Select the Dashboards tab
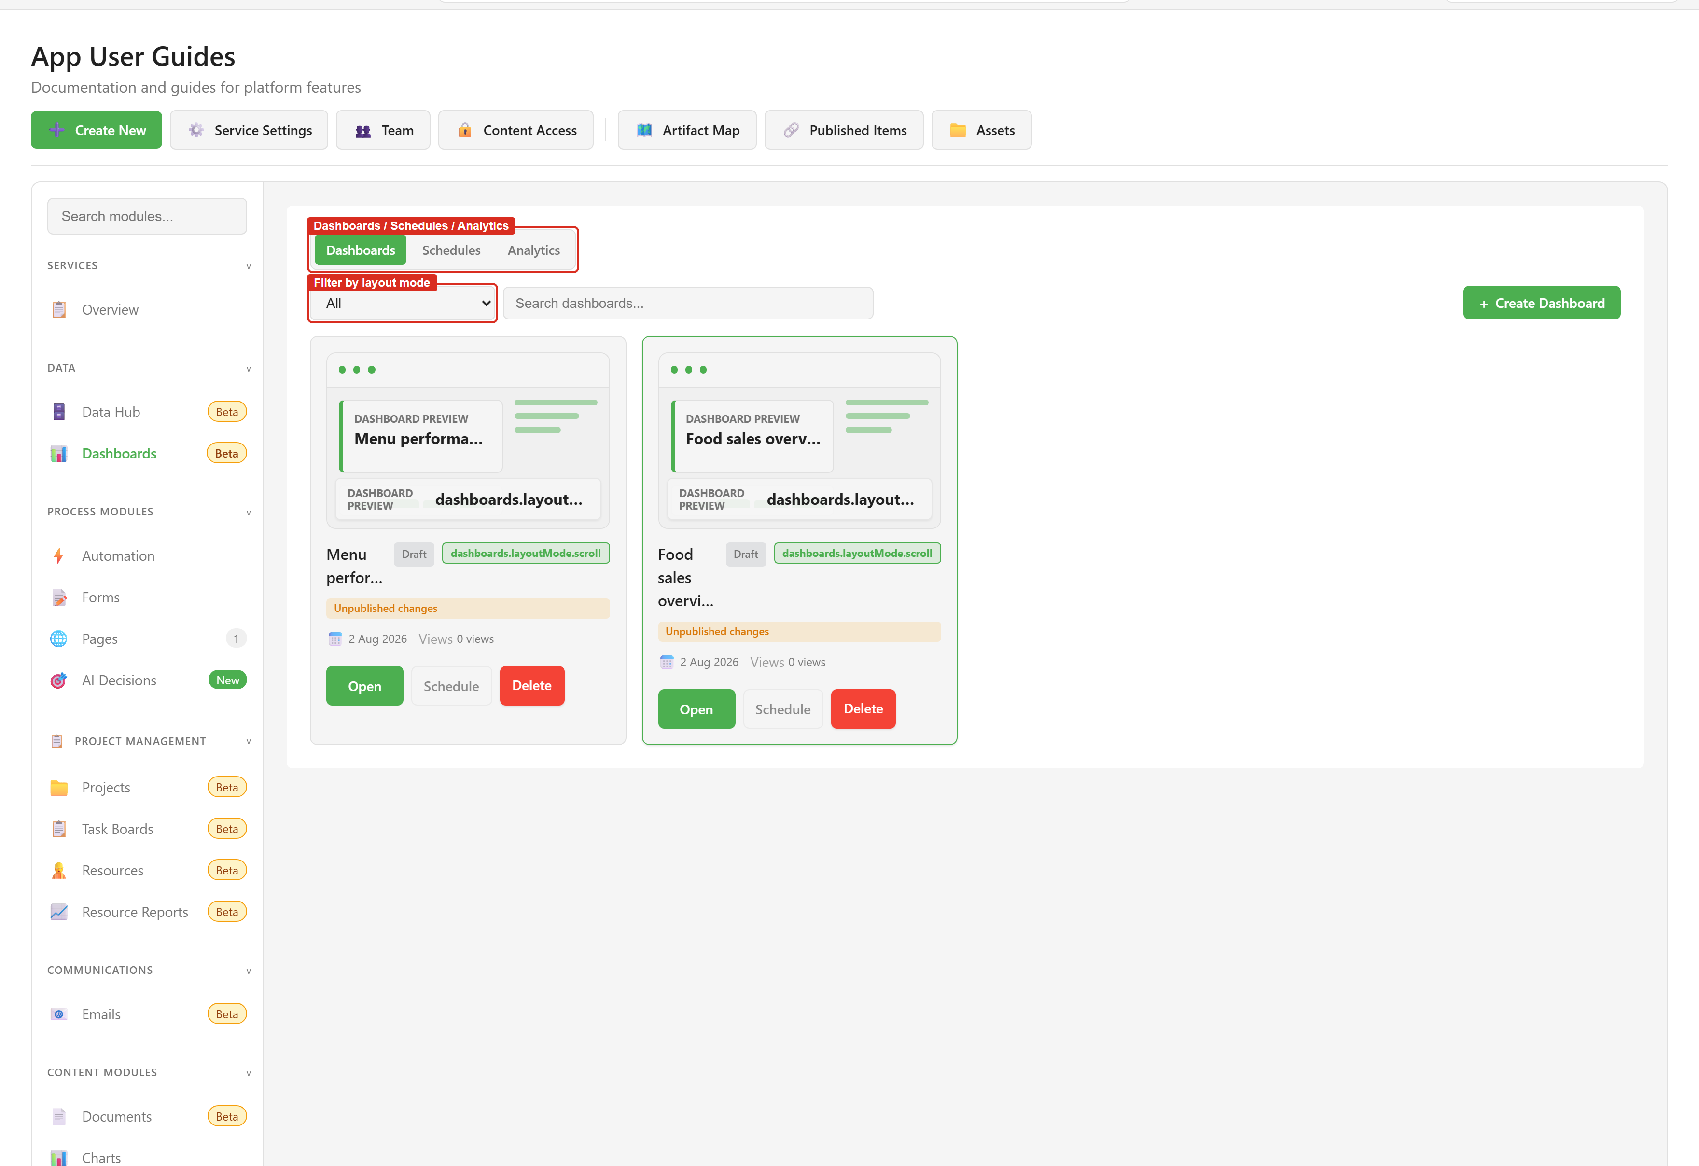Viewport: 1699px width, 1166px height. click(361, 250)
